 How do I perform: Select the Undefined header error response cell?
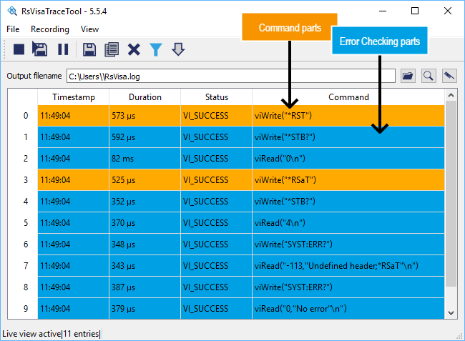(x=348, y=266)
